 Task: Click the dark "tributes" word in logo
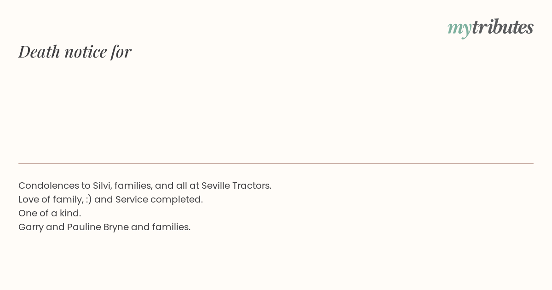502,27
